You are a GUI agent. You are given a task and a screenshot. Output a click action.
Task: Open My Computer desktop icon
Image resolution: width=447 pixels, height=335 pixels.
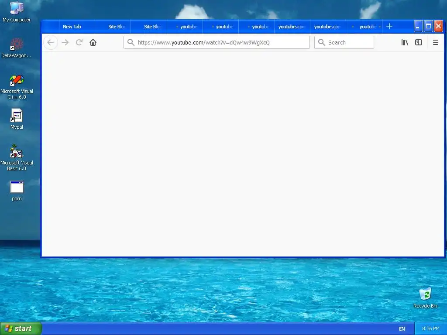pyautogui.click(x=17, y=12)
